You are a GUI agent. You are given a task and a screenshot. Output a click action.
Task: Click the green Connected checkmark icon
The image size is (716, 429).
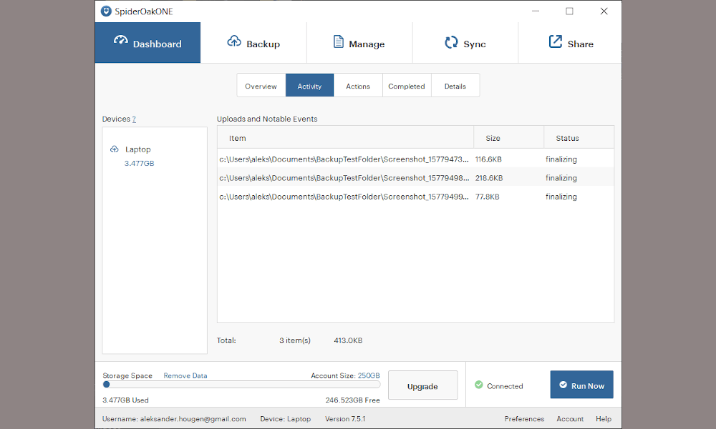tap(478, 385)
